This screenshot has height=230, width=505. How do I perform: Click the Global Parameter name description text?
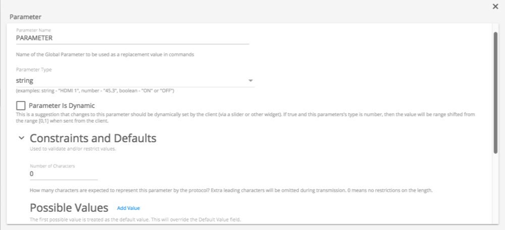(x=106, y=54)
